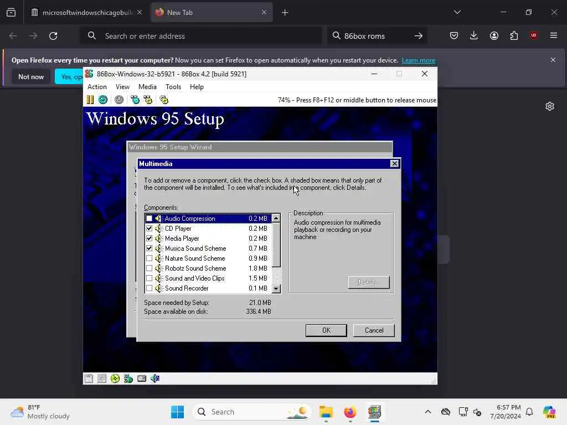The image size is (567, 425).
Task: Open new tab page settings gear
Action: (550, 106)
